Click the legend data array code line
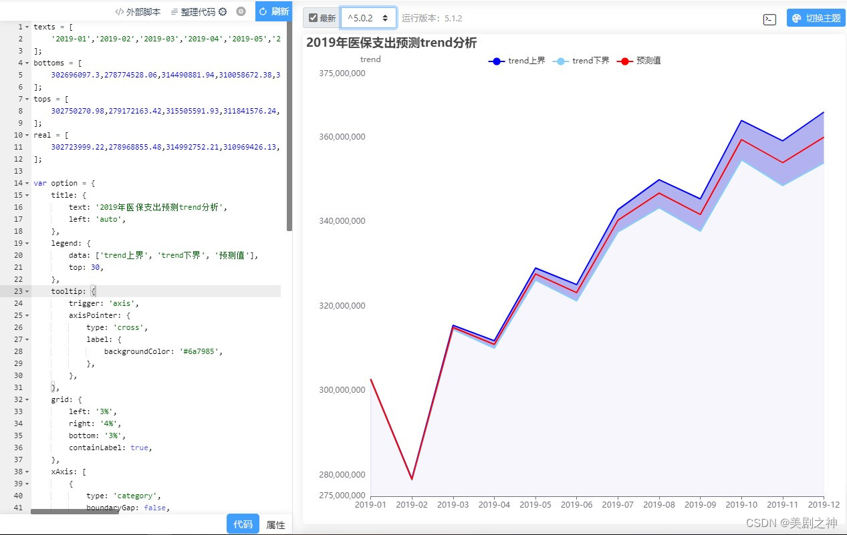 point(164,255)
